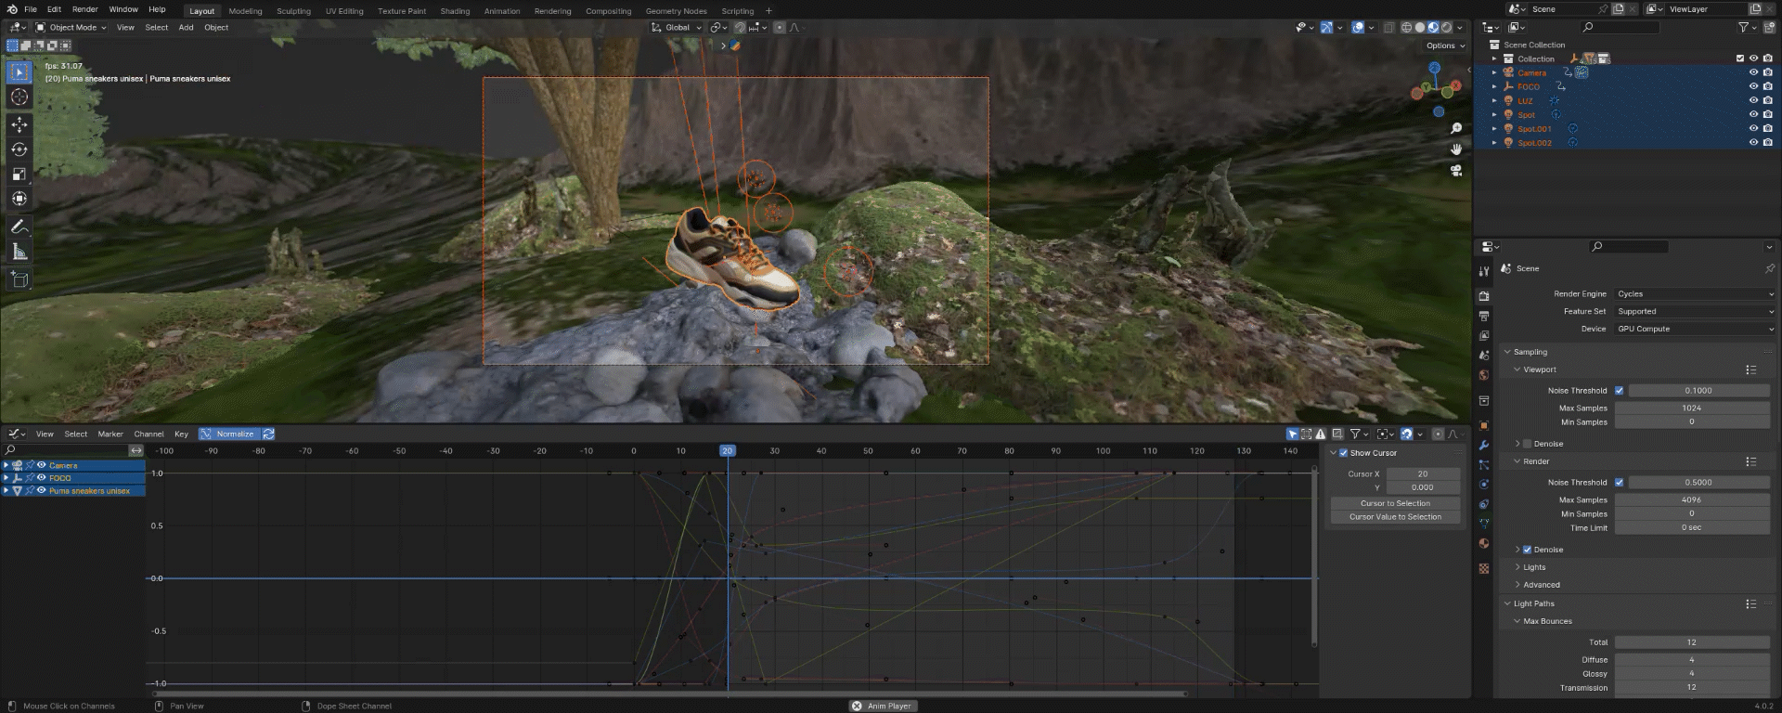1782x713 pixels.
Task: Open the graph editor Channel menu
Action: click(148, 434)
